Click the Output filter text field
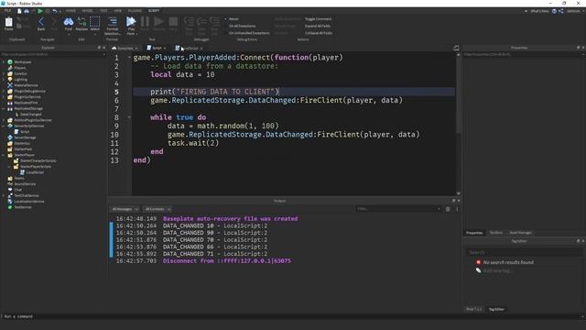586x330 pixels. tap(398, 209)
